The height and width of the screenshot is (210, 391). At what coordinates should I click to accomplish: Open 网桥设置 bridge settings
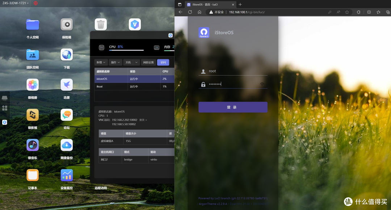click(149, 63)
